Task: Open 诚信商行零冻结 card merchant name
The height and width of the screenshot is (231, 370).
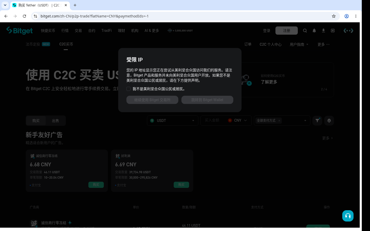Action: [47, 156]
